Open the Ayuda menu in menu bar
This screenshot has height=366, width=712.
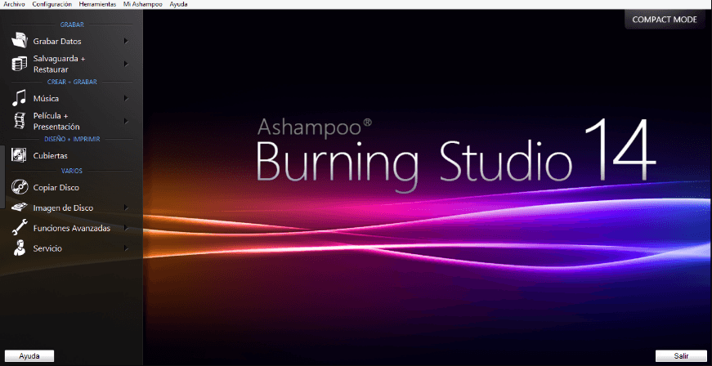[x=178, y=4]
